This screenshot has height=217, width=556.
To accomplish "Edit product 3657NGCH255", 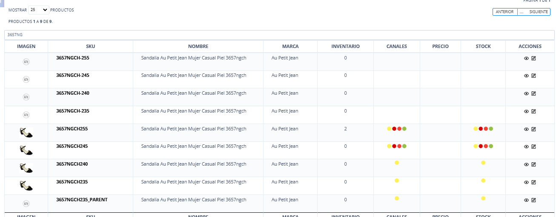I will (533, 129).
